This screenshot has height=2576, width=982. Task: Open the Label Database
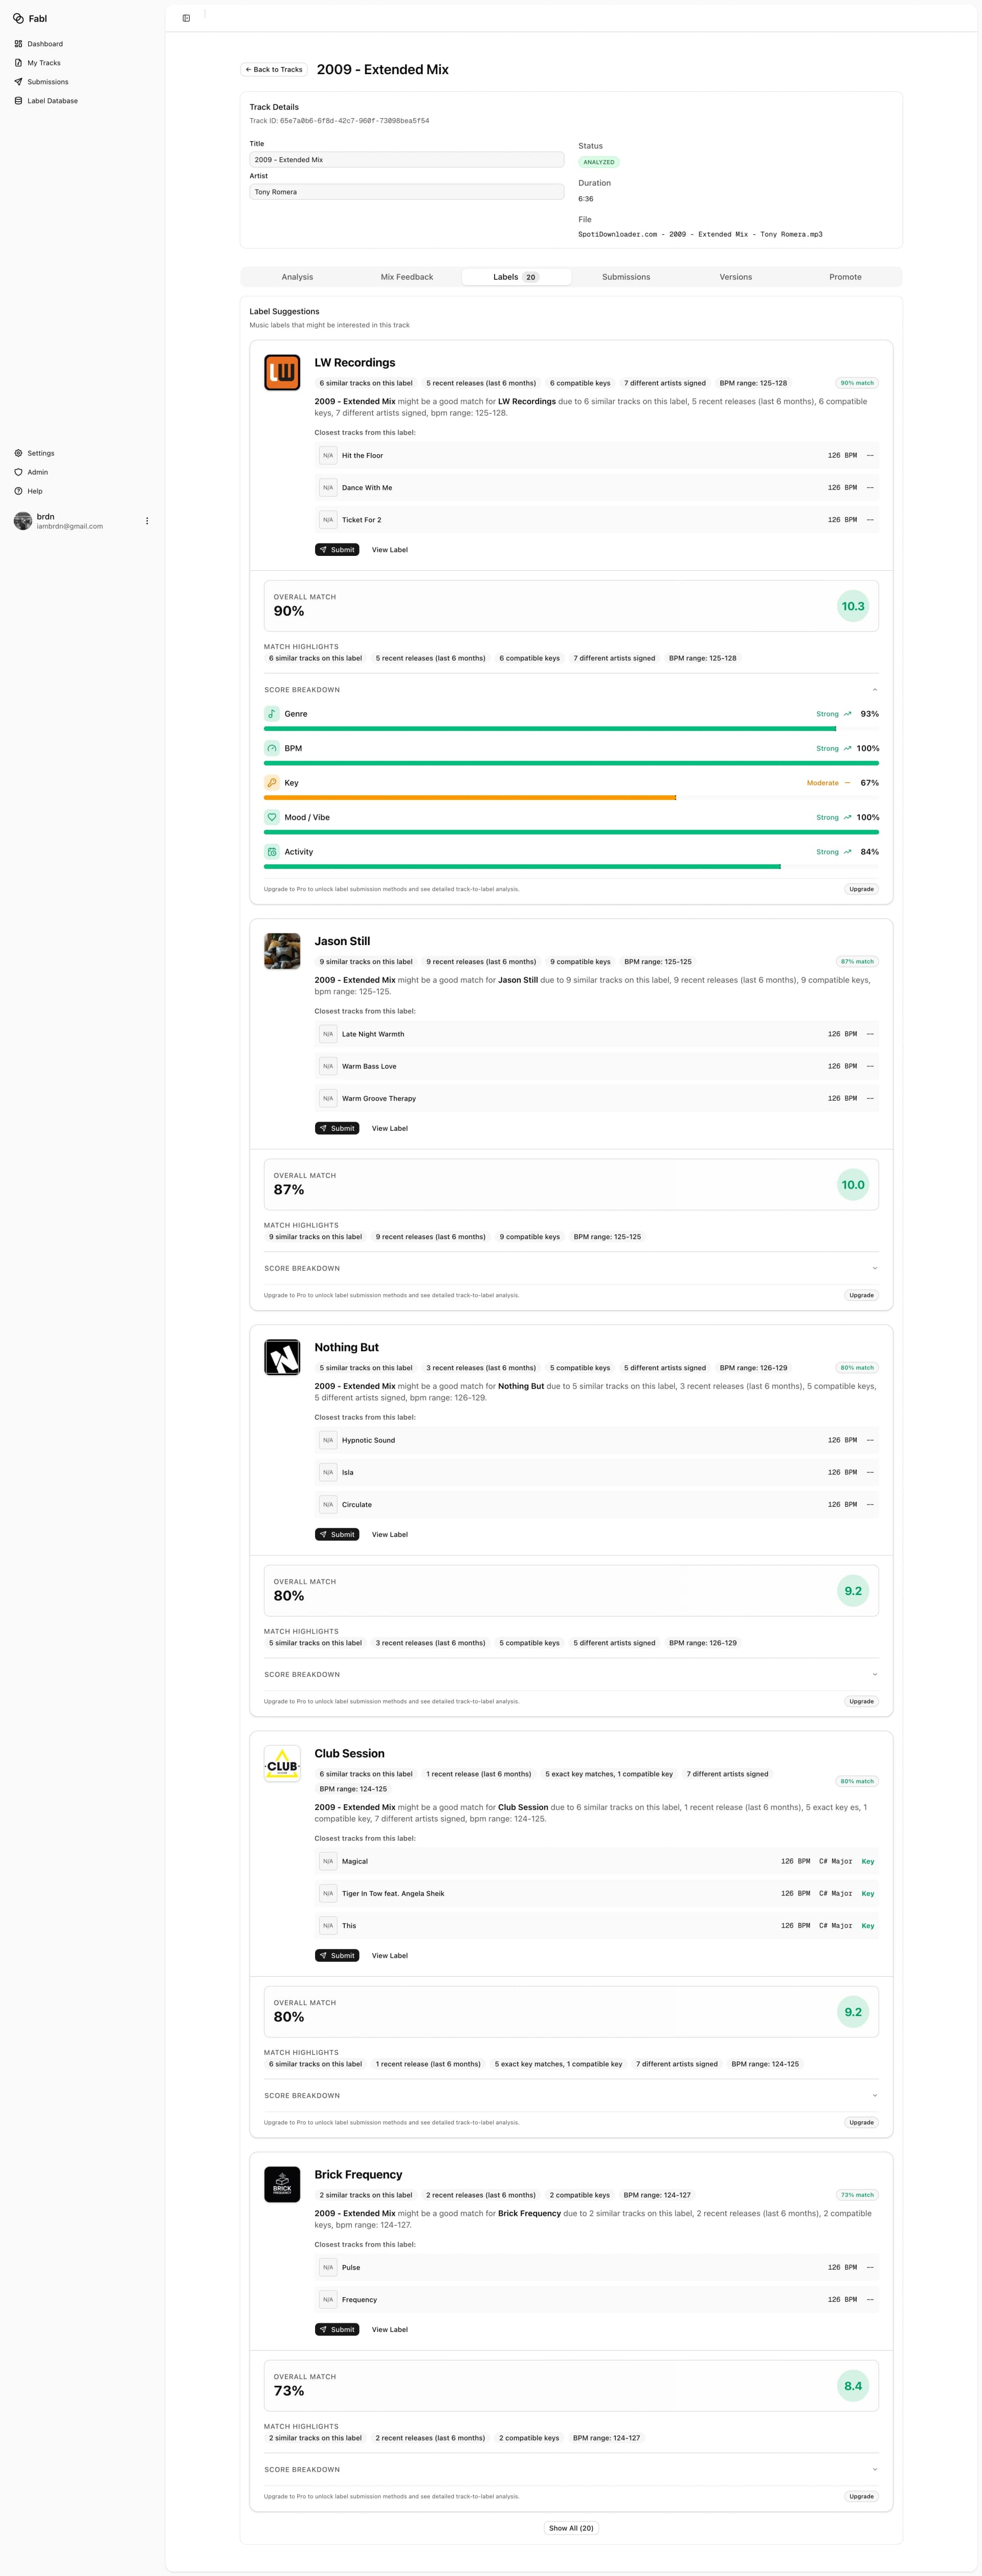52,101
